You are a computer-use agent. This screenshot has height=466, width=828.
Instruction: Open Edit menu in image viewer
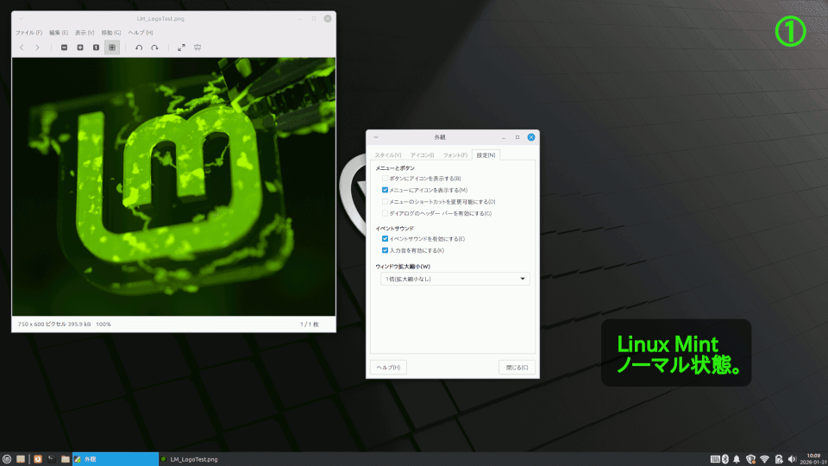[58, 33]
